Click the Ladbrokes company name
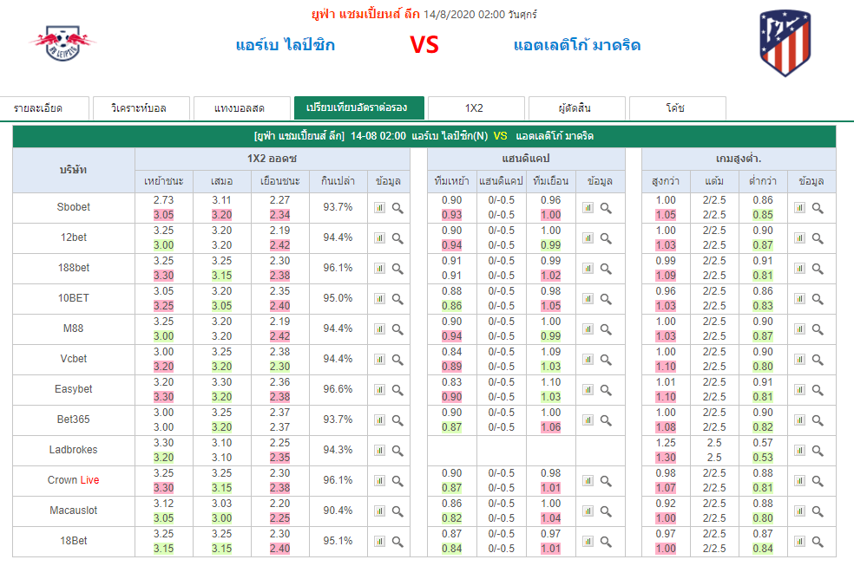This screenshot has height=566, width=854. coord(74,450)
